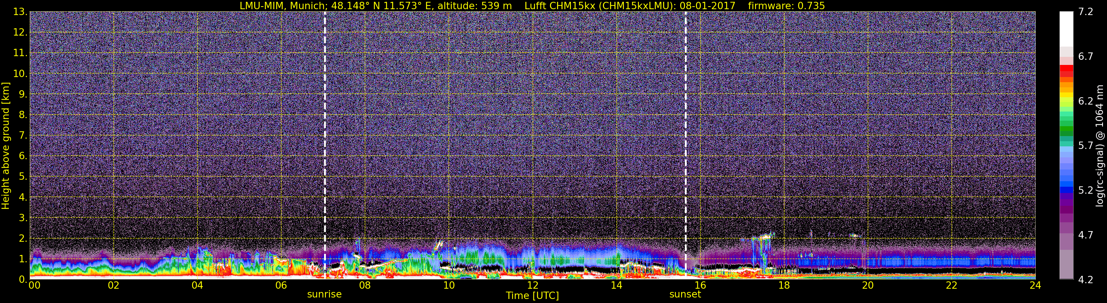Screen dimensions: 1107x303
Task: Click the dashed sunrise marker line
Action: tap(324, 145)
